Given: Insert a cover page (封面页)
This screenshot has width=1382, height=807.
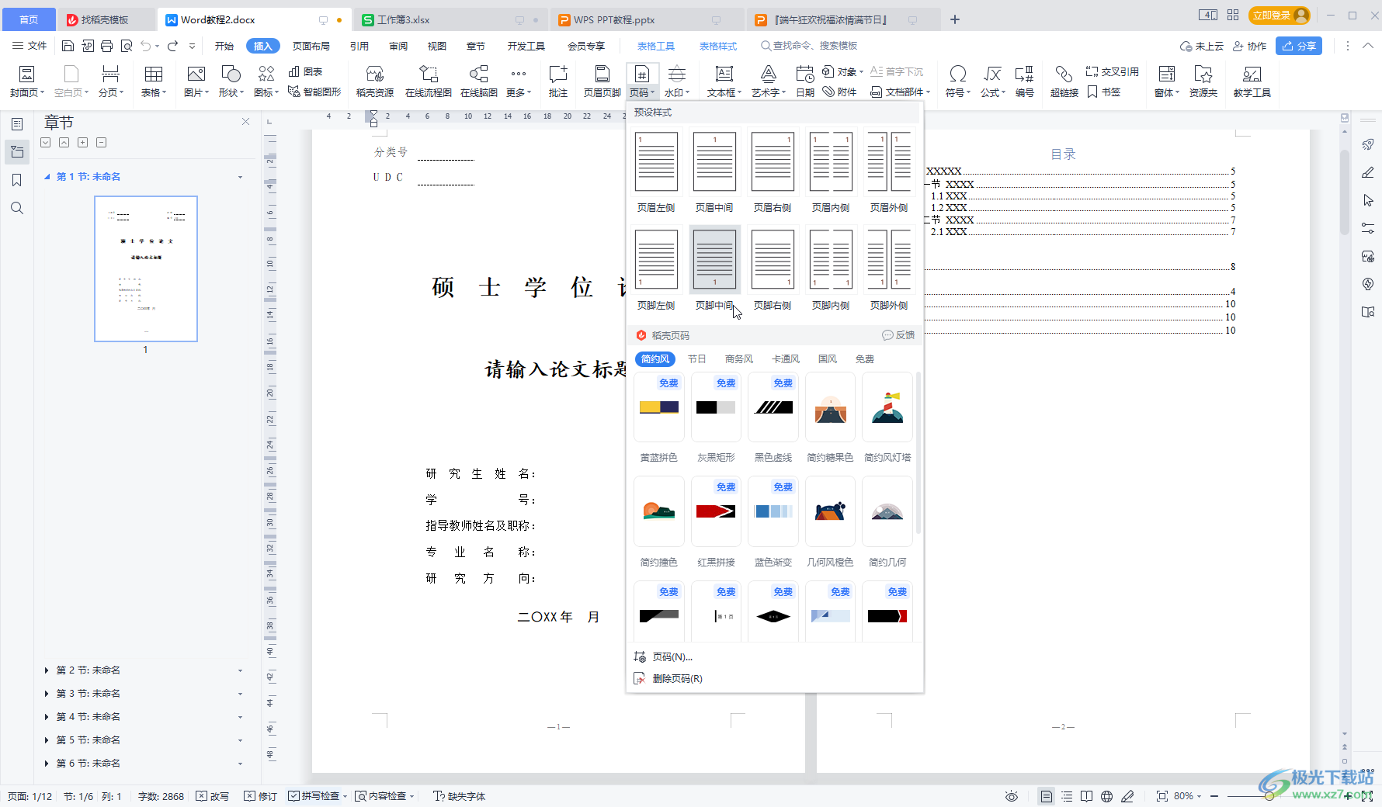Looking at the screenshot, I should click(26, 81).
